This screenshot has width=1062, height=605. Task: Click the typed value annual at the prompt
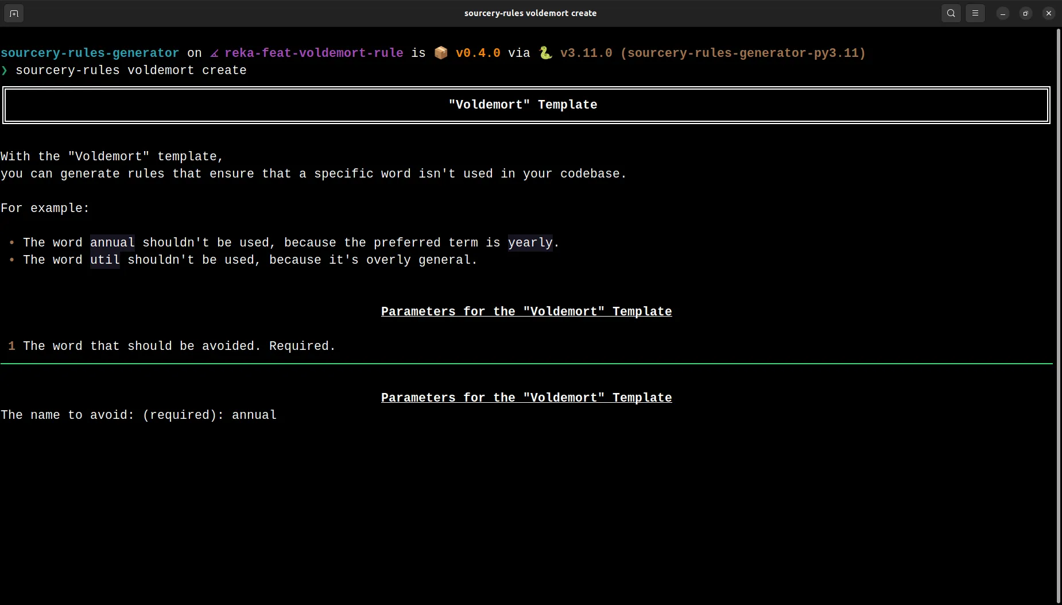(x=253, y=415)
